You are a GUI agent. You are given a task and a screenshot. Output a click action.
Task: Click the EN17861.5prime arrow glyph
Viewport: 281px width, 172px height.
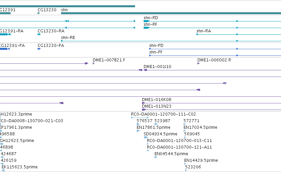click(x=138, y=131)
